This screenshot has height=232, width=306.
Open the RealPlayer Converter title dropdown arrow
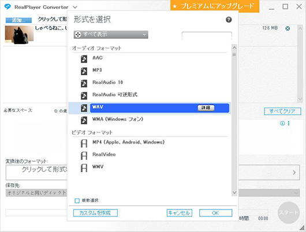pos(75,8)
